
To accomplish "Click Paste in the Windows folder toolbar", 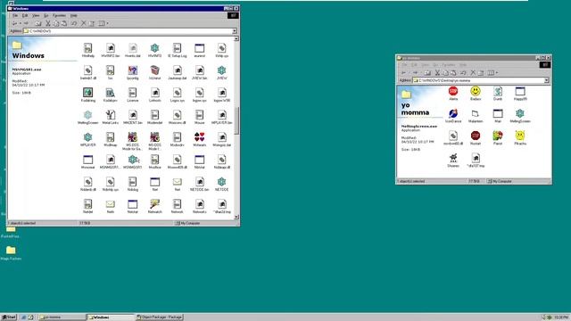I will 64,23.
